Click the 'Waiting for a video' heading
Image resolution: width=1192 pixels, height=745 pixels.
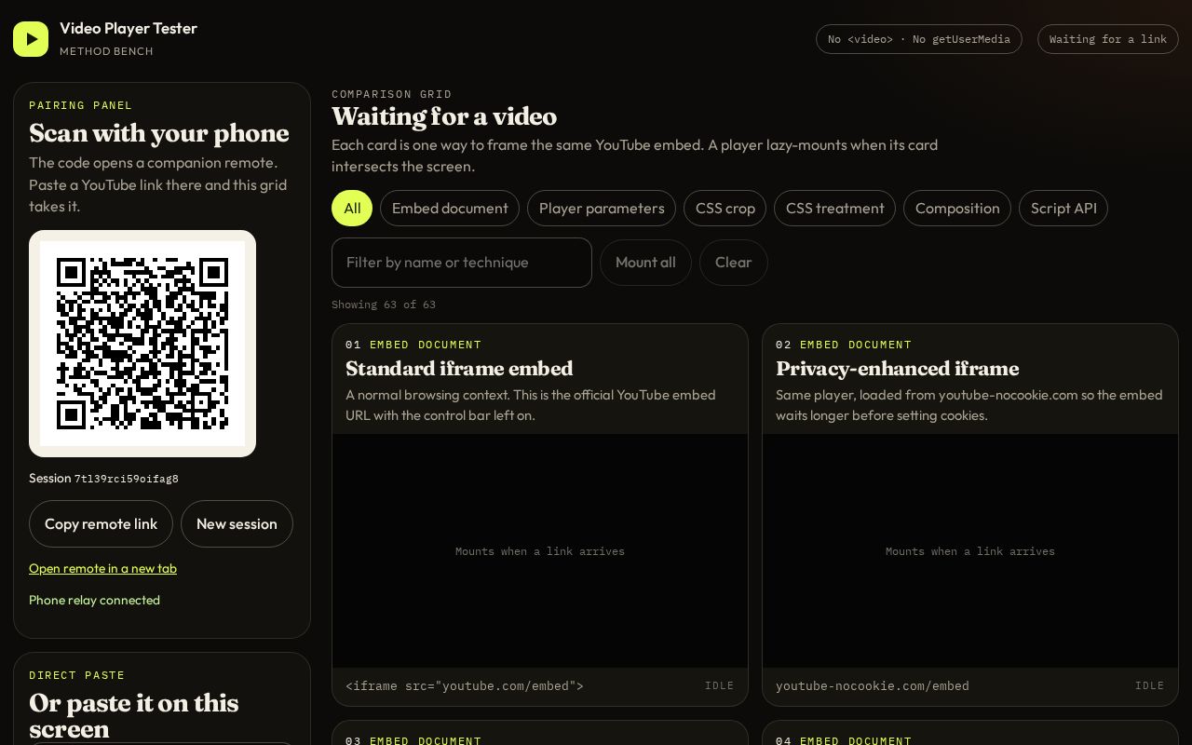point(444,117)
